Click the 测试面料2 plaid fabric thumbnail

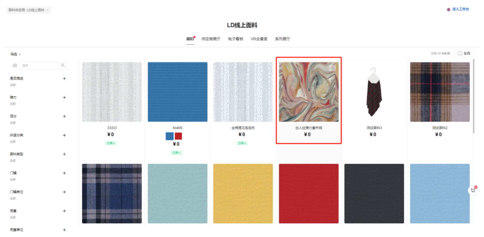(x=440, y=92)
